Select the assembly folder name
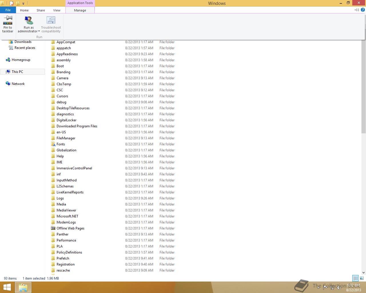The image size is (366, 293). 63,60
